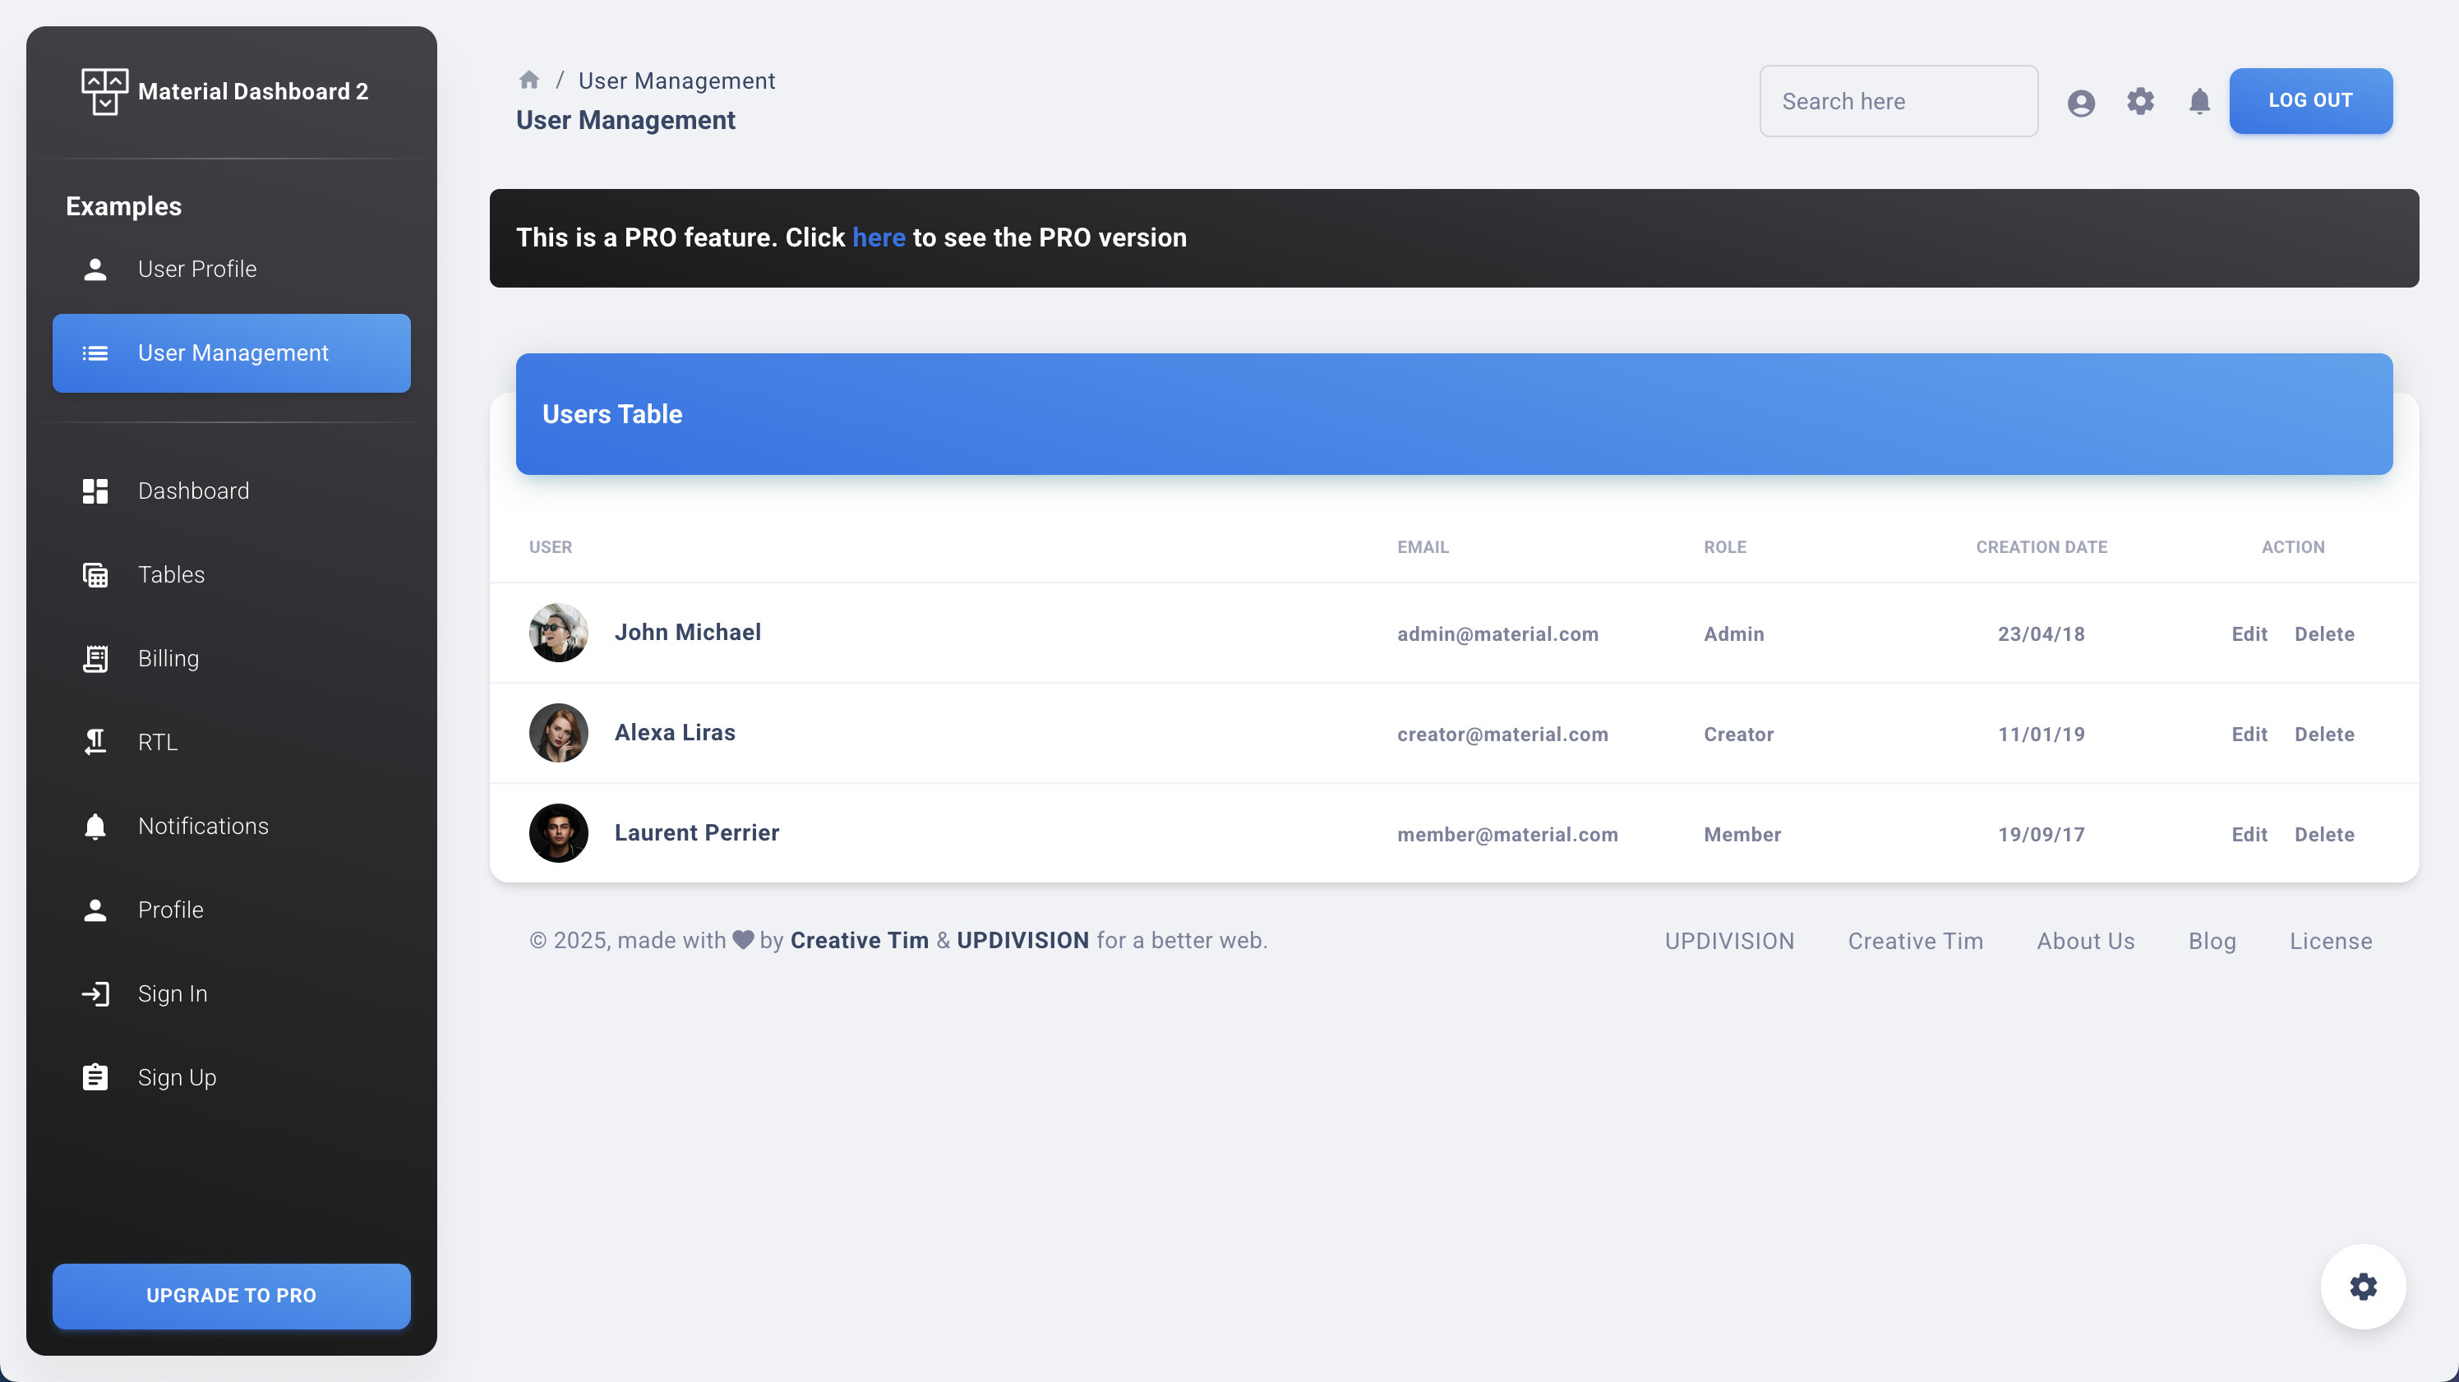Open settings gear icon in top navbar

click(2140, 101)
